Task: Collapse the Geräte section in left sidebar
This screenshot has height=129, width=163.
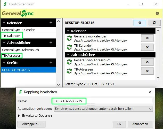Action: [x=4, y=63]
